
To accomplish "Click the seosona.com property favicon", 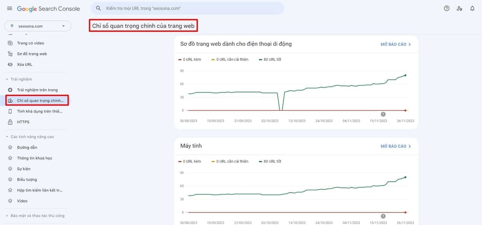I will (x=13, y=26).
